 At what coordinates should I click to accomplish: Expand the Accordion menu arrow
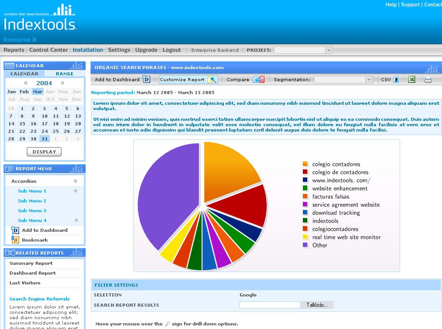(x=75, y=181)
